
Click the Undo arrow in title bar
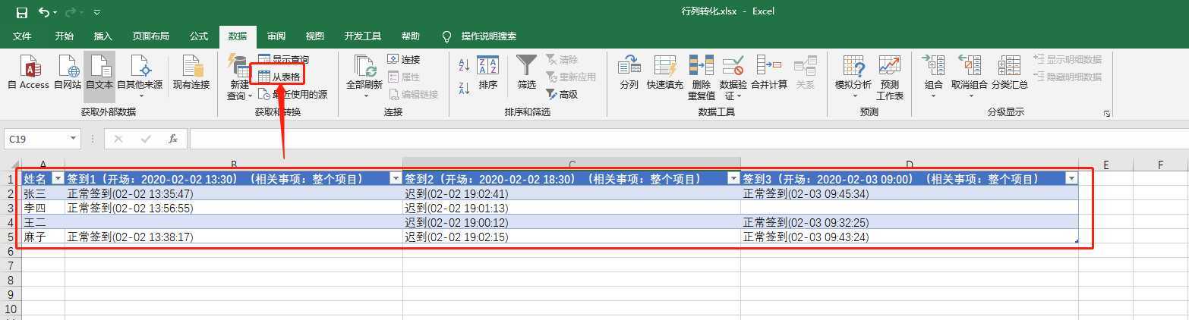pos(44,12)
